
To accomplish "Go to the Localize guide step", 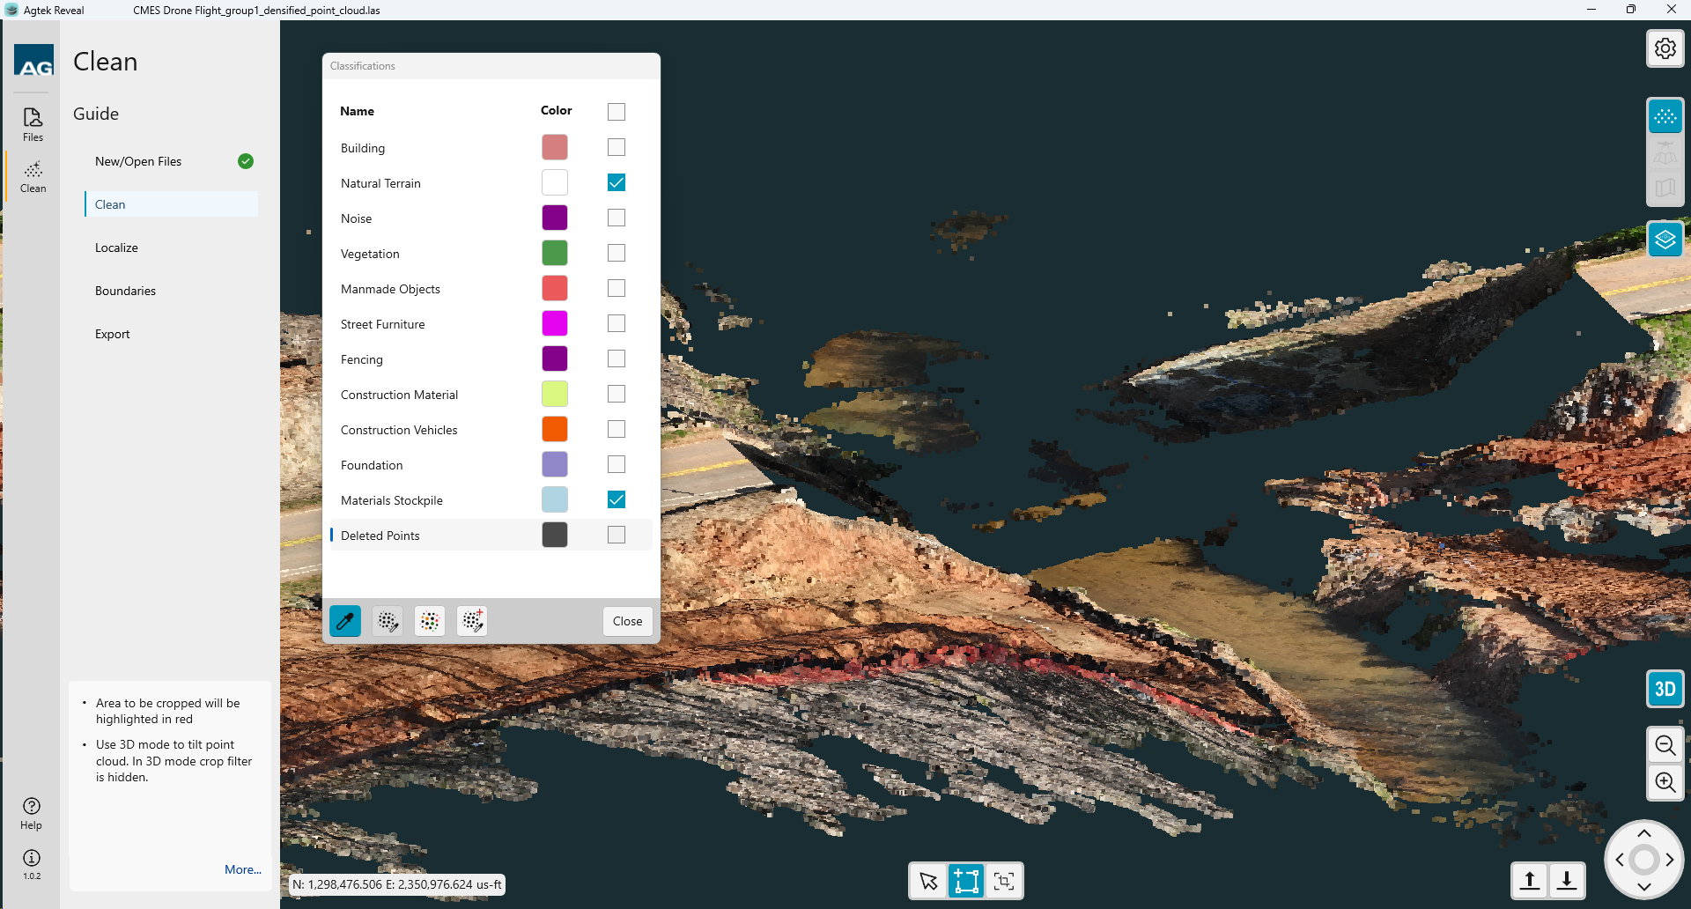I will [x=116, y=248].
